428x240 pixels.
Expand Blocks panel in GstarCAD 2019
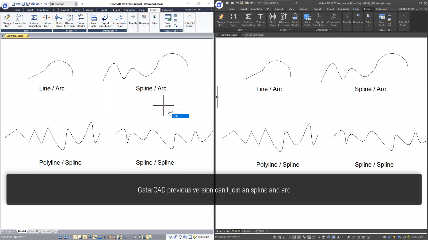70,31
